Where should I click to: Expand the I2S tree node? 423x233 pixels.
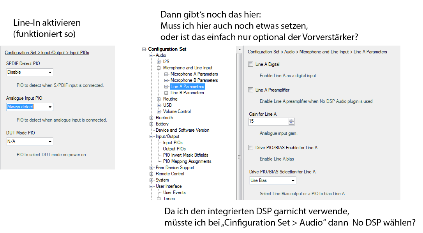point(159,62)
